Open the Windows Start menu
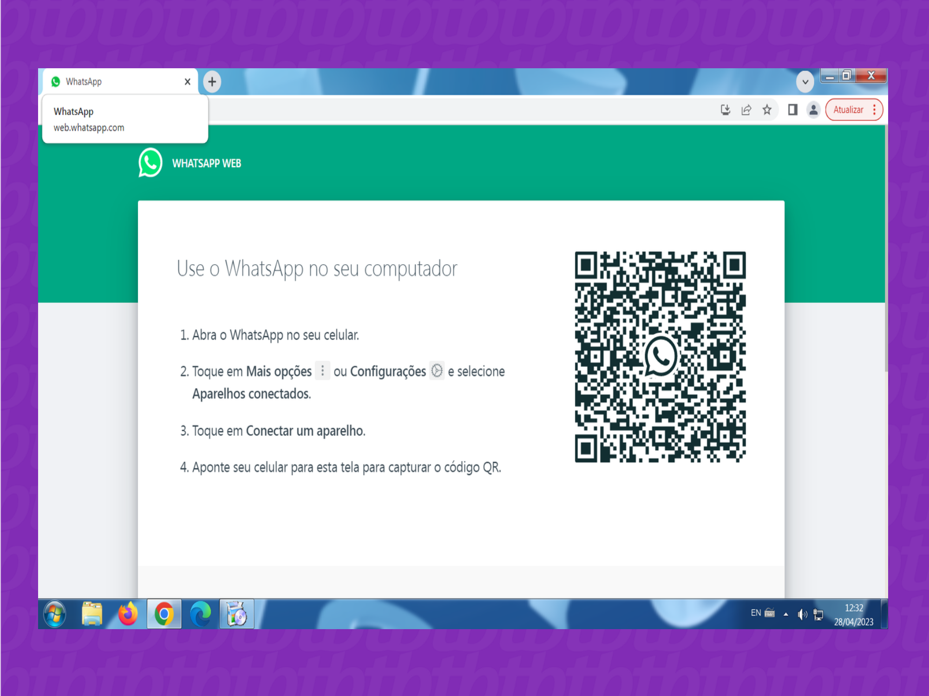 [x=55, y=614]
